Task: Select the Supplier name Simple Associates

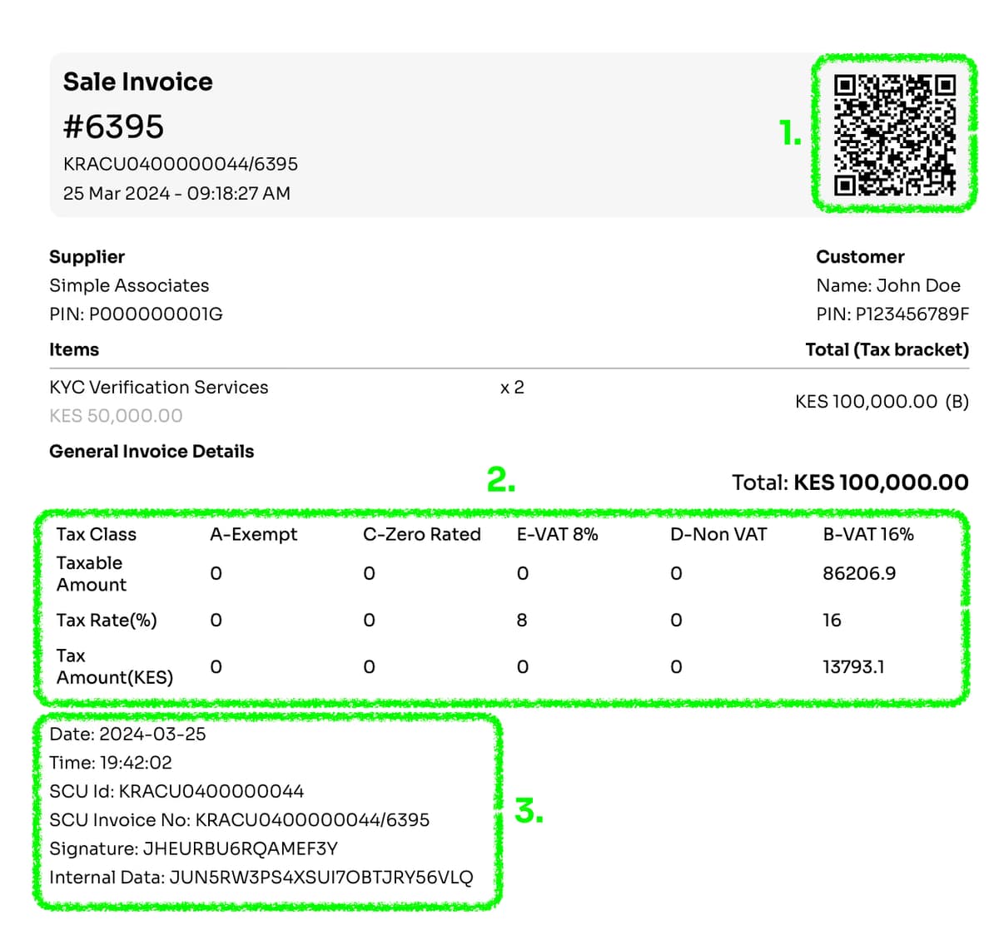Action: (129, 285)
